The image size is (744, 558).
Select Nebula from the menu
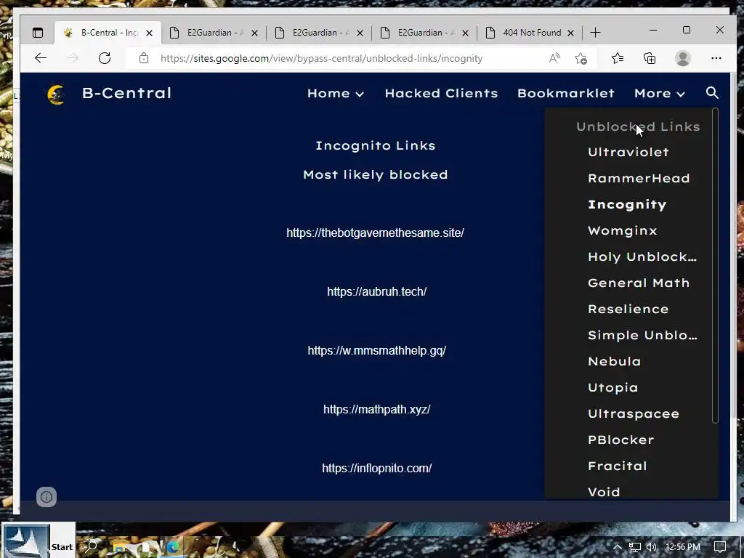[x=615, y=361]
